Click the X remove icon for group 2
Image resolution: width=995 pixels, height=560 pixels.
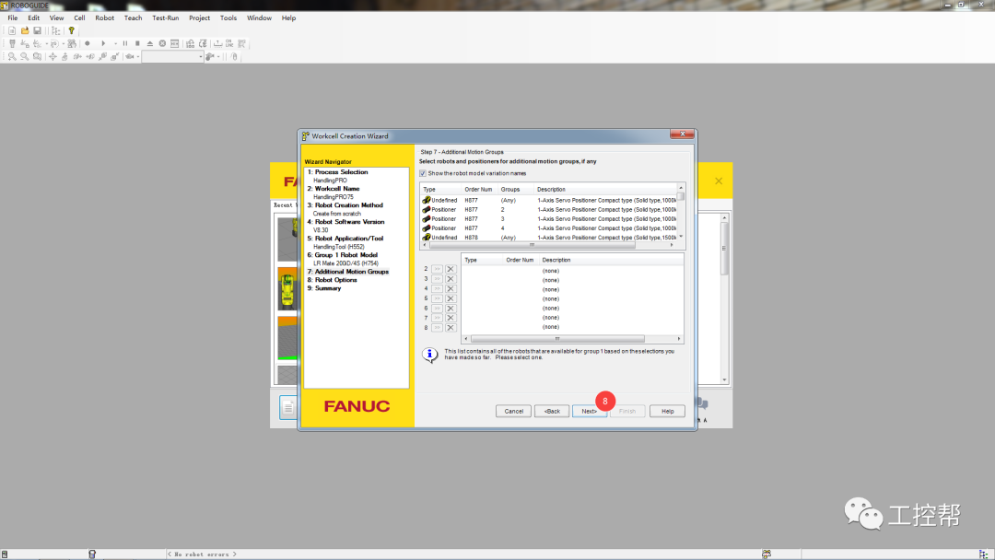point(451,269)
